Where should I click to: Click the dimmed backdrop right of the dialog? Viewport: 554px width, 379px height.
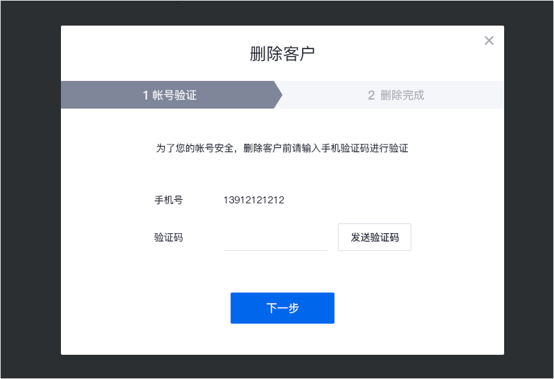(x=528, y=190)
